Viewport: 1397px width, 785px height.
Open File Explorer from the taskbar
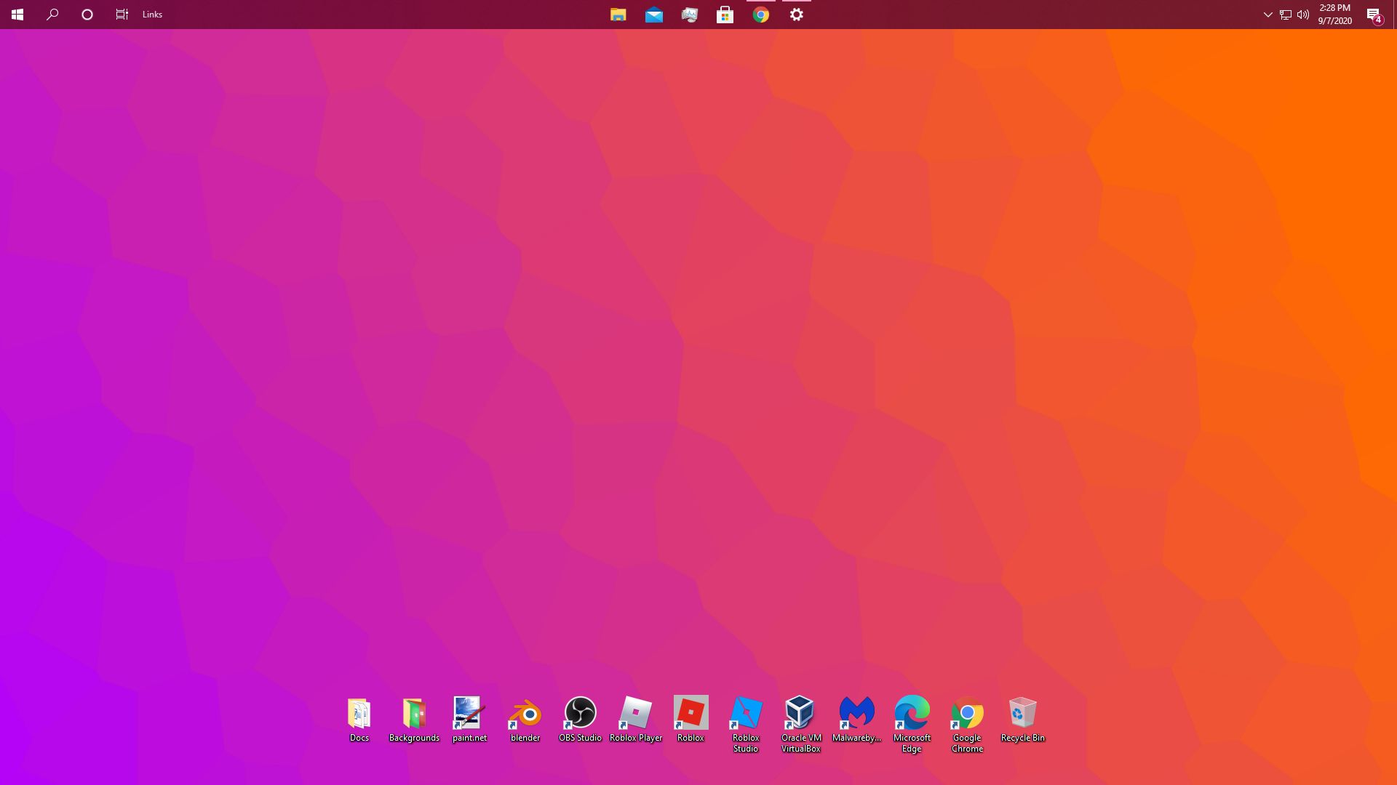(x=618, y=14)
